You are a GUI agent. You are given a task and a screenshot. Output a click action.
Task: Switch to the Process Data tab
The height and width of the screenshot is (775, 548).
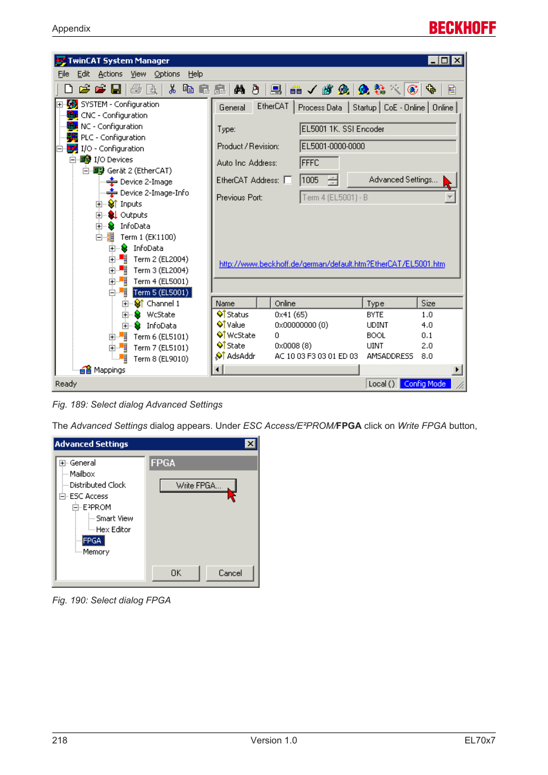(320, 107)
